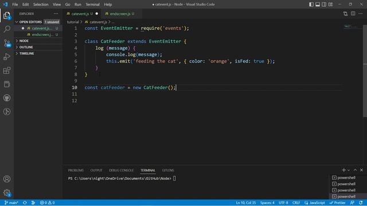367x206 pixels.
Task: Expand the Timeline section
Action: pyautogui.click(x=38, y=53)
